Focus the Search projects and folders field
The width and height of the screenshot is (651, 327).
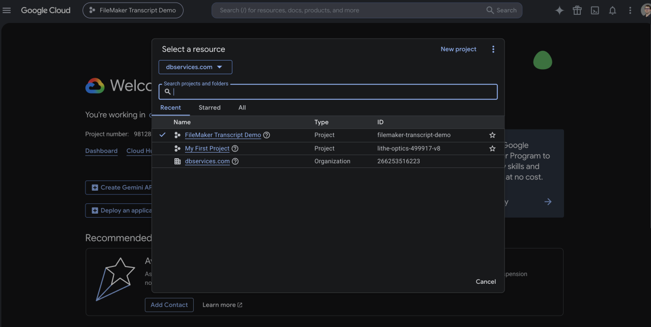[x=328, y=92]
